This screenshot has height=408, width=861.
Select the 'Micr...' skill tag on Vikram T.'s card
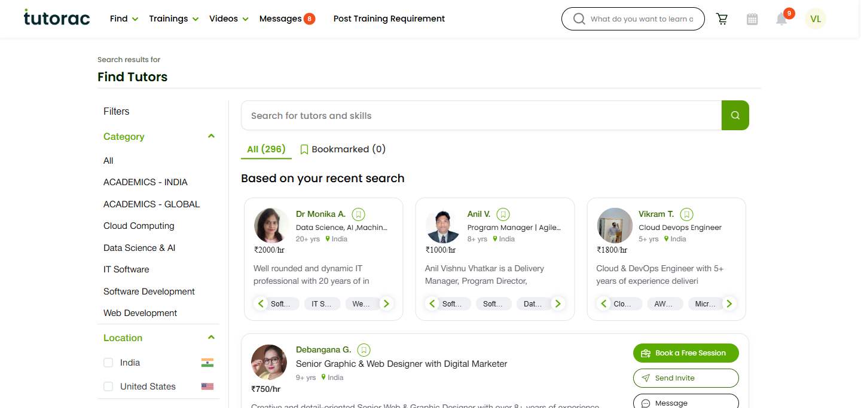pyautogui.click(x=705, y=303)
